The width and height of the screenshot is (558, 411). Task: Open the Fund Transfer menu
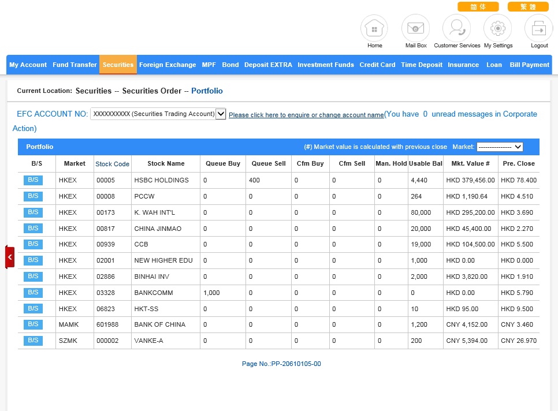click(75, 65)
